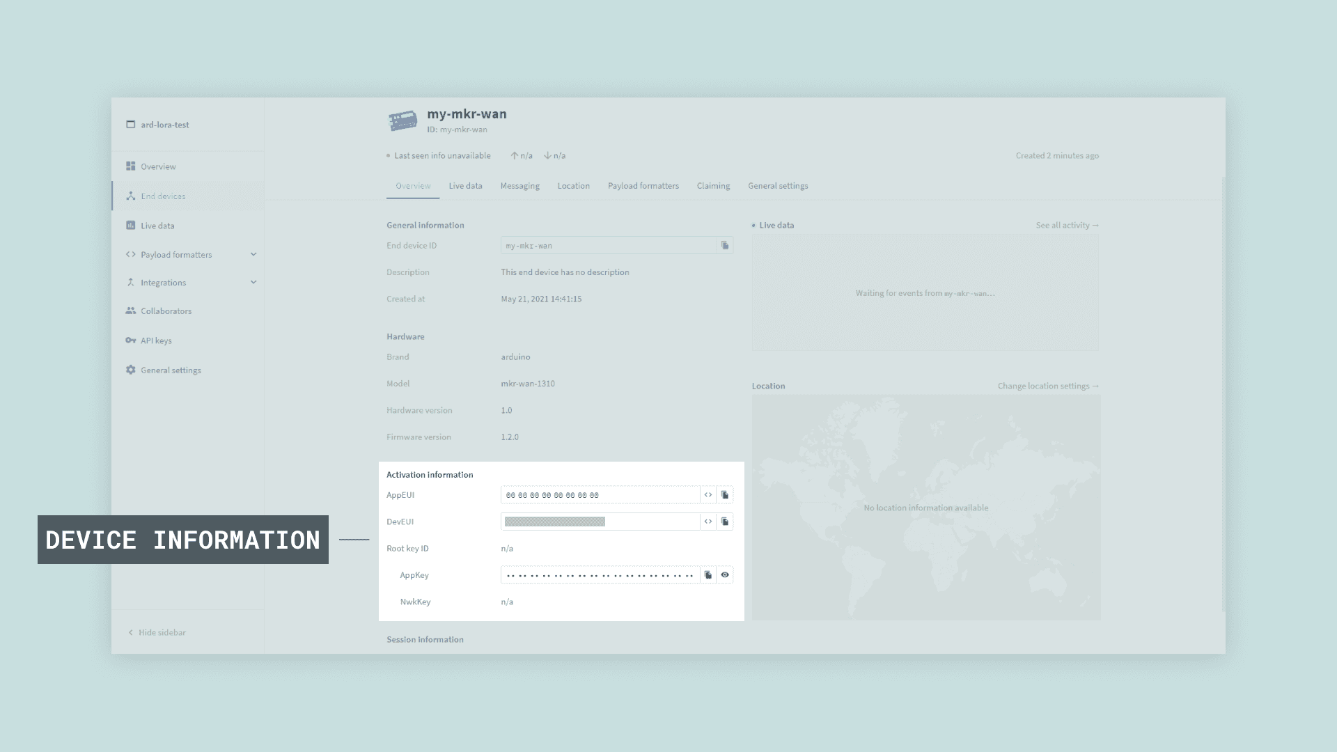Open the Claiming tab
Image resolution: width=1337 pixels, height=752 pixels.
tap(713, 186)
